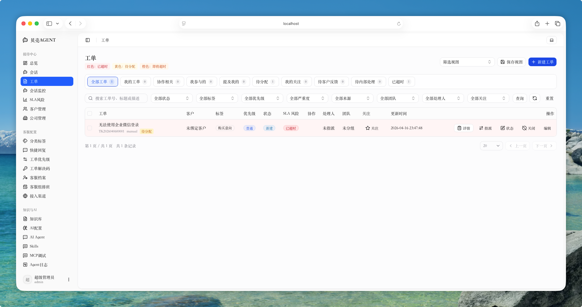Select the SLA风险 sidebar item

coord(37,100)
